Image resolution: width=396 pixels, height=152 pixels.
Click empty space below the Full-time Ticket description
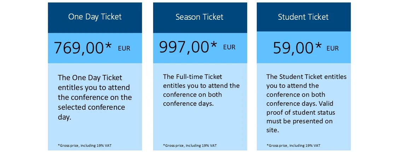pyautogui.click(x=200, y=123)
